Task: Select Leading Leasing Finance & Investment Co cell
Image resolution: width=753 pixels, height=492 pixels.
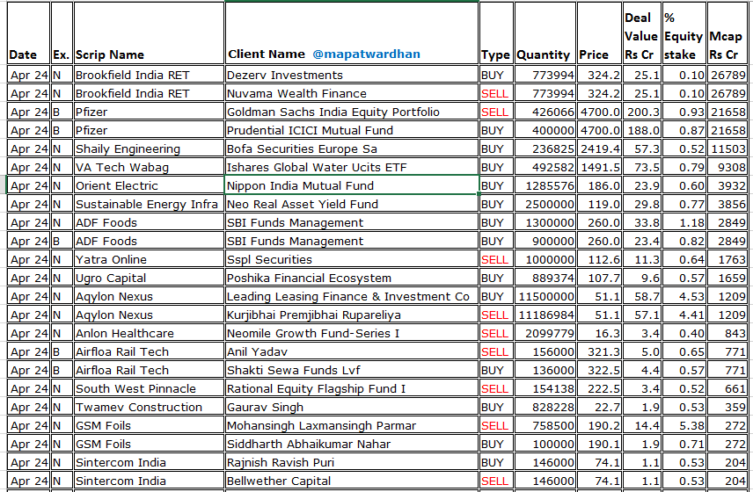Action: point(352,296)
